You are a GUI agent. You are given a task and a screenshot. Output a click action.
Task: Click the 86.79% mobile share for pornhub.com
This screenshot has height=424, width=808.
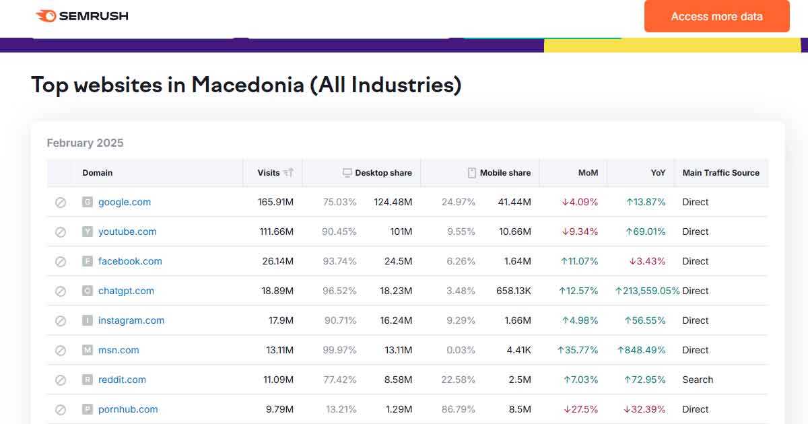(x=459, y=409)
